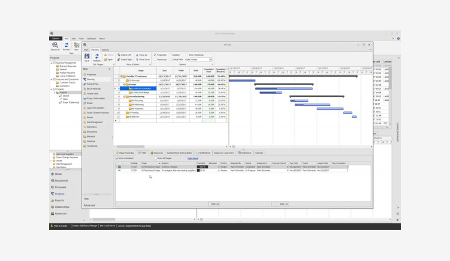Uncheck the Show Completed checkbox
Image resolution: width=450 pixels, height=261 pixels.
117,158
